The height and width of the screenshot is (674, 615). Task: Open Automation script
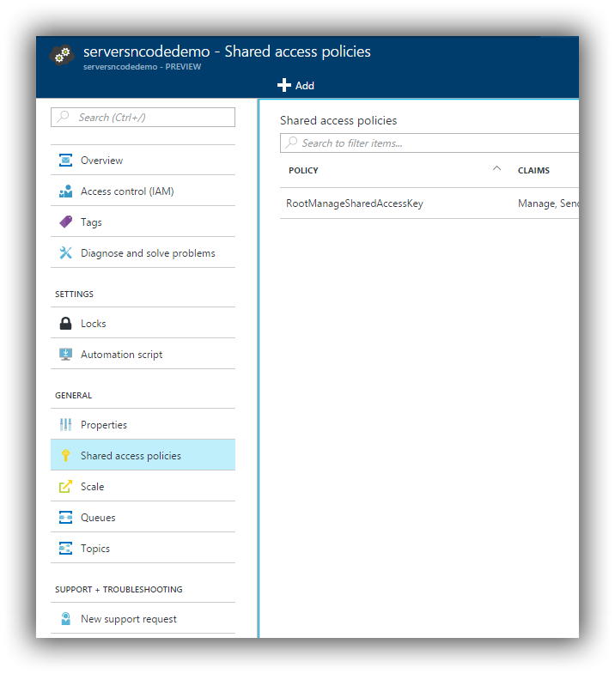tap(143, 355)
